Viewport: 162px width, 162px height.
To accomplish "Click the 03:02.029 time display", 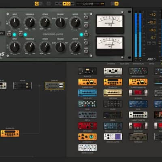I will pos(88,4).
